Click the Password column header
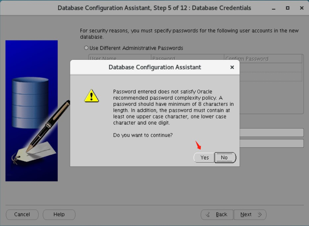Viewport: 309px width, 226px height. tap(187, 59)
